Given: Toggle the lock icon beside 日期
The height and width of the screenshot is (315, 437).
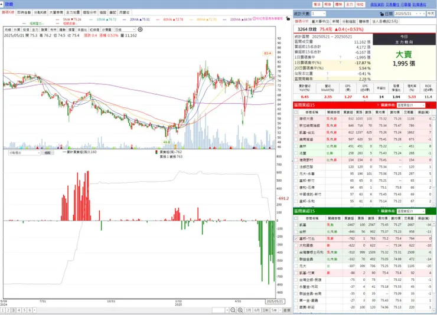Looking at the screenshot, I should pos(381,14).
